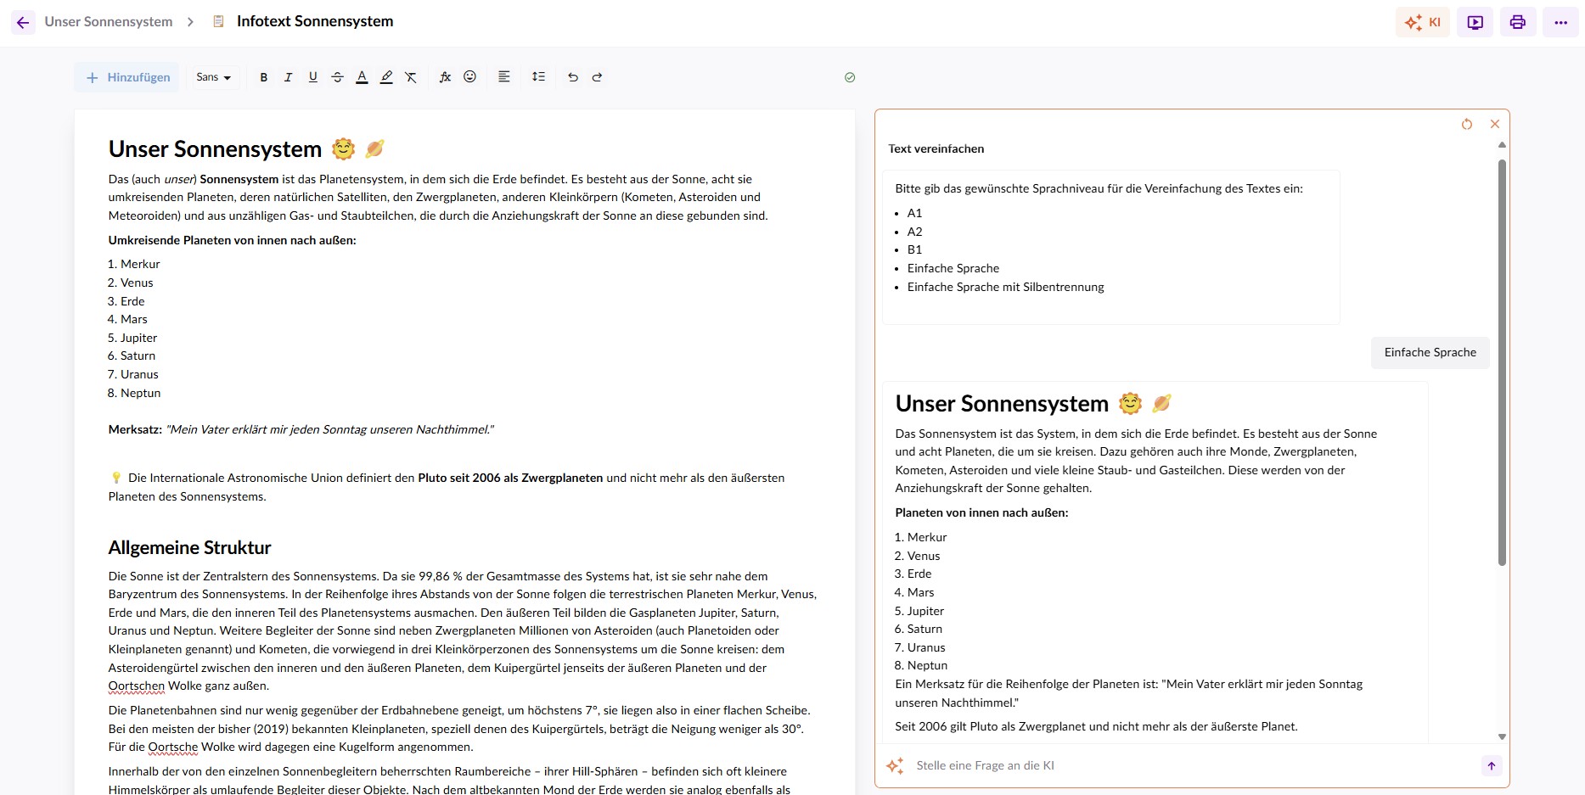This screenshot has width=1585, height=795.
Task: Open the emoji picker
Action: (469, 77)
